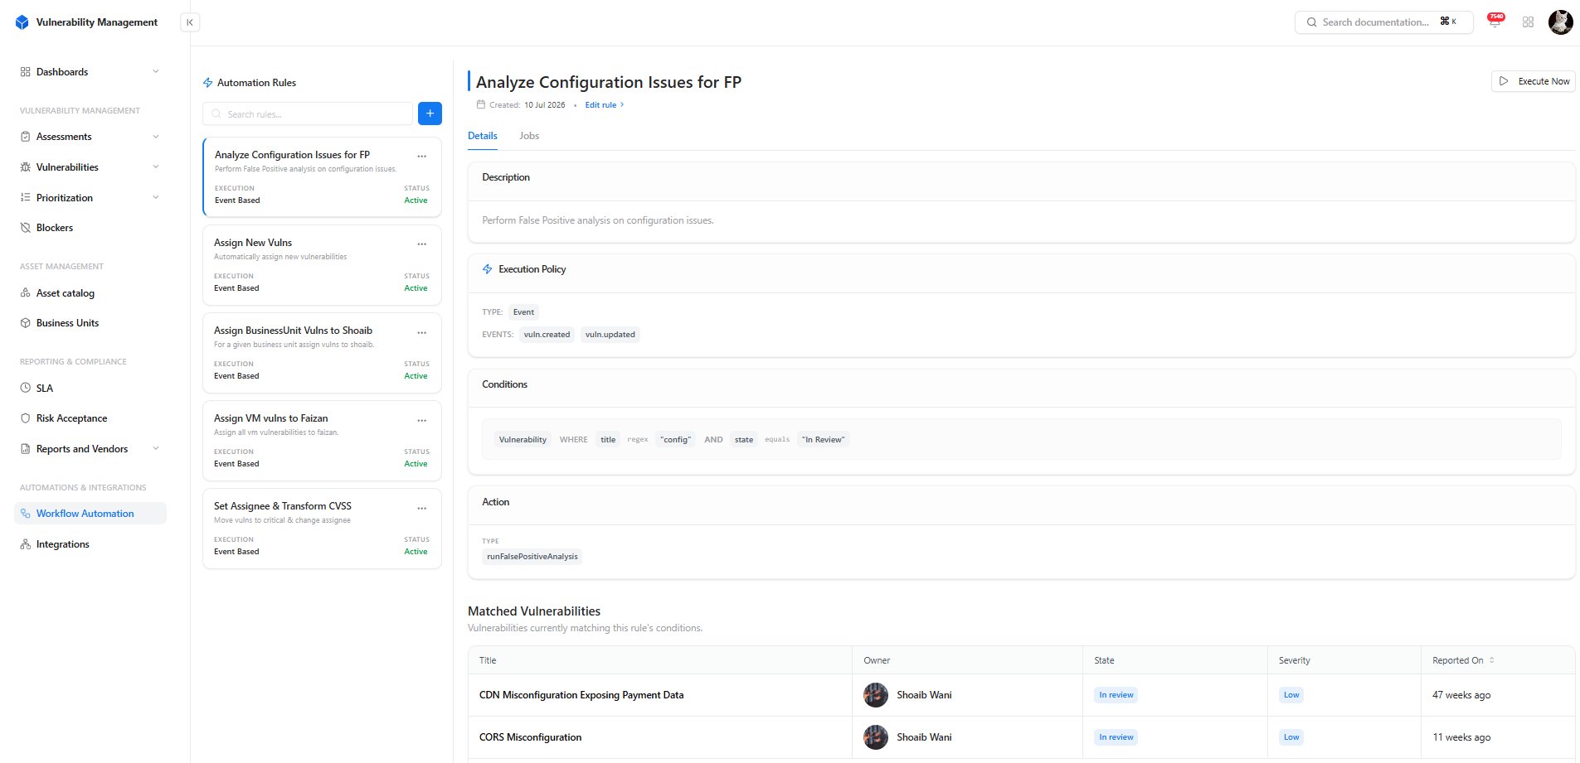Click the Edit rule link
Viewport: 1580px width, 763px height.
605,105
